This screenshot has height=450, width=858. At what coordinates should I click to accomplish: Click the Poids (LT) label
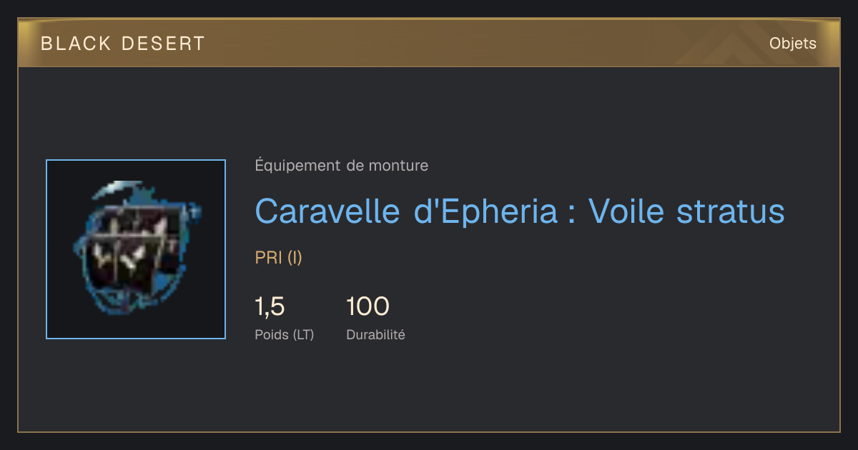[285, 334]
